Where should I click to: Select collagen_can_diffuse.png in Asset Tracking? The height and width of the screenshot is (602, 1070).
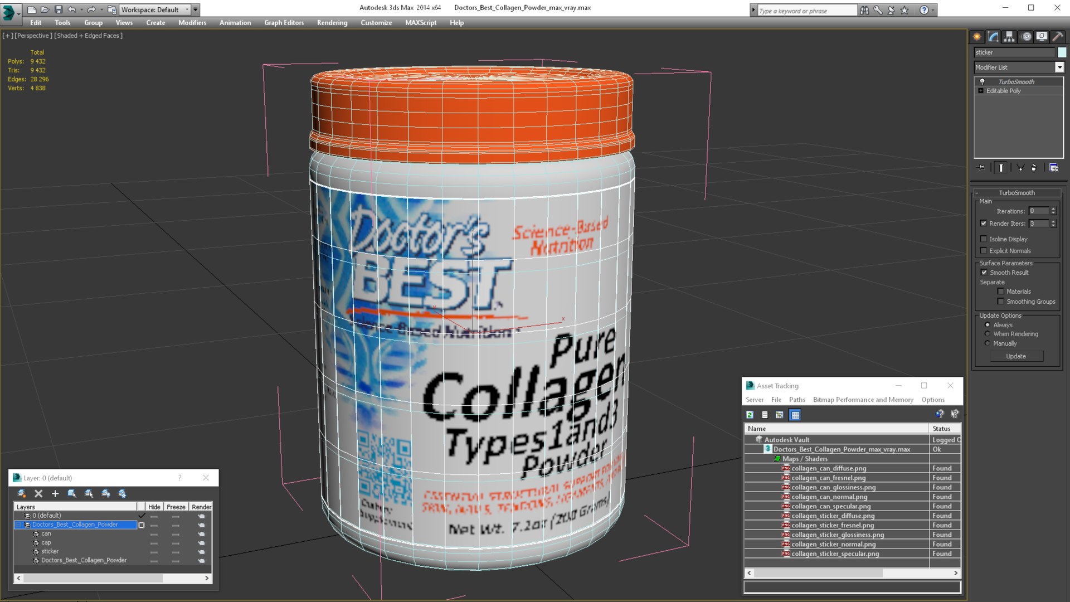click(829, 468)
